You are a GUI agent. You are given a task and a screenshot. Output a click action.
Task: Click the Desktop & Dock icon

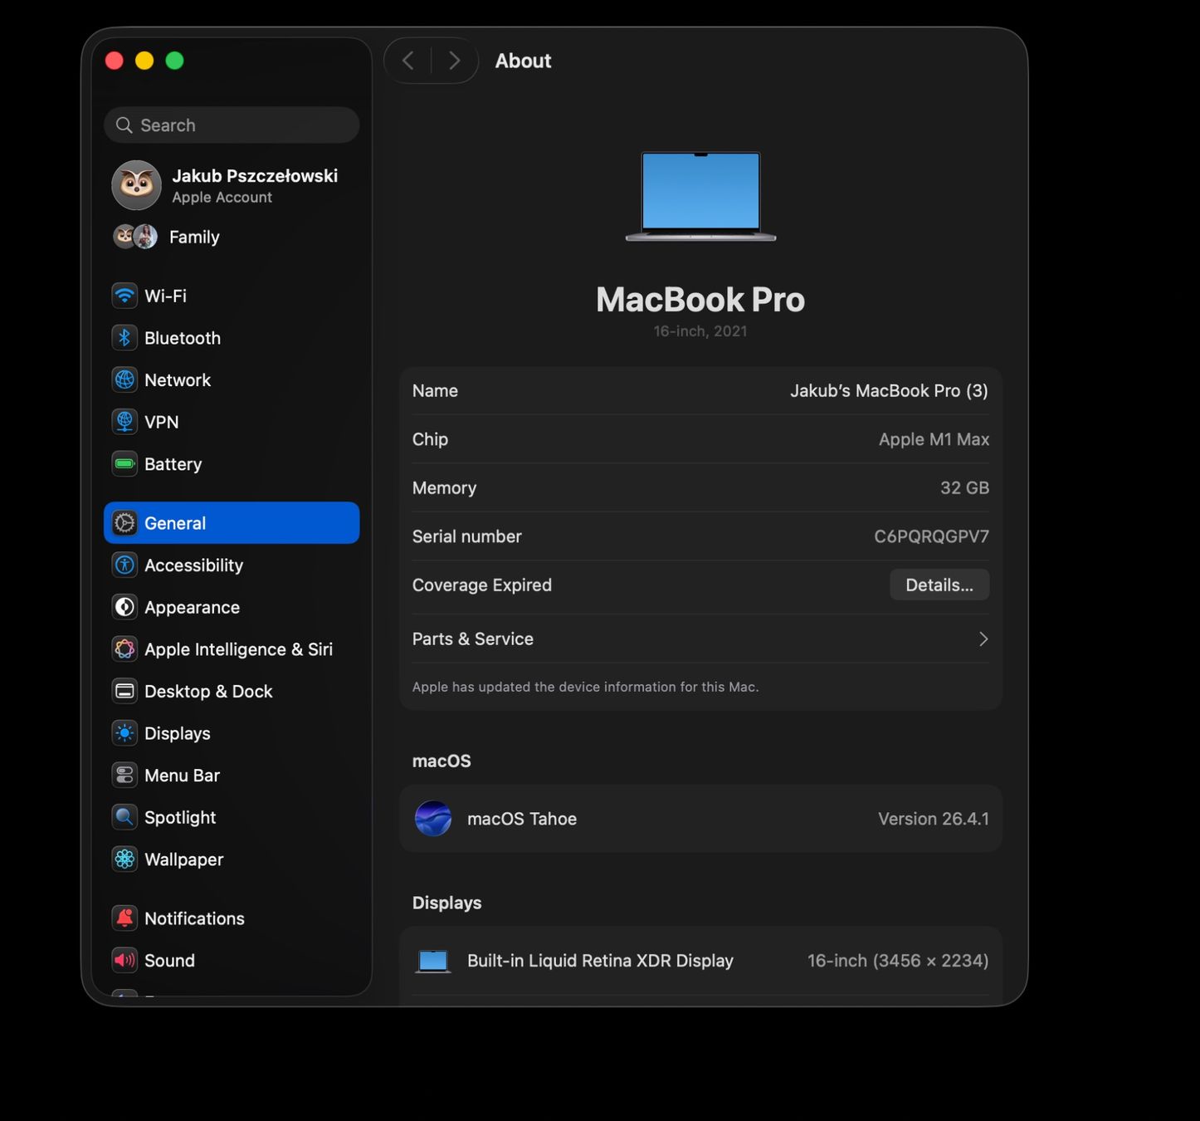124,691
